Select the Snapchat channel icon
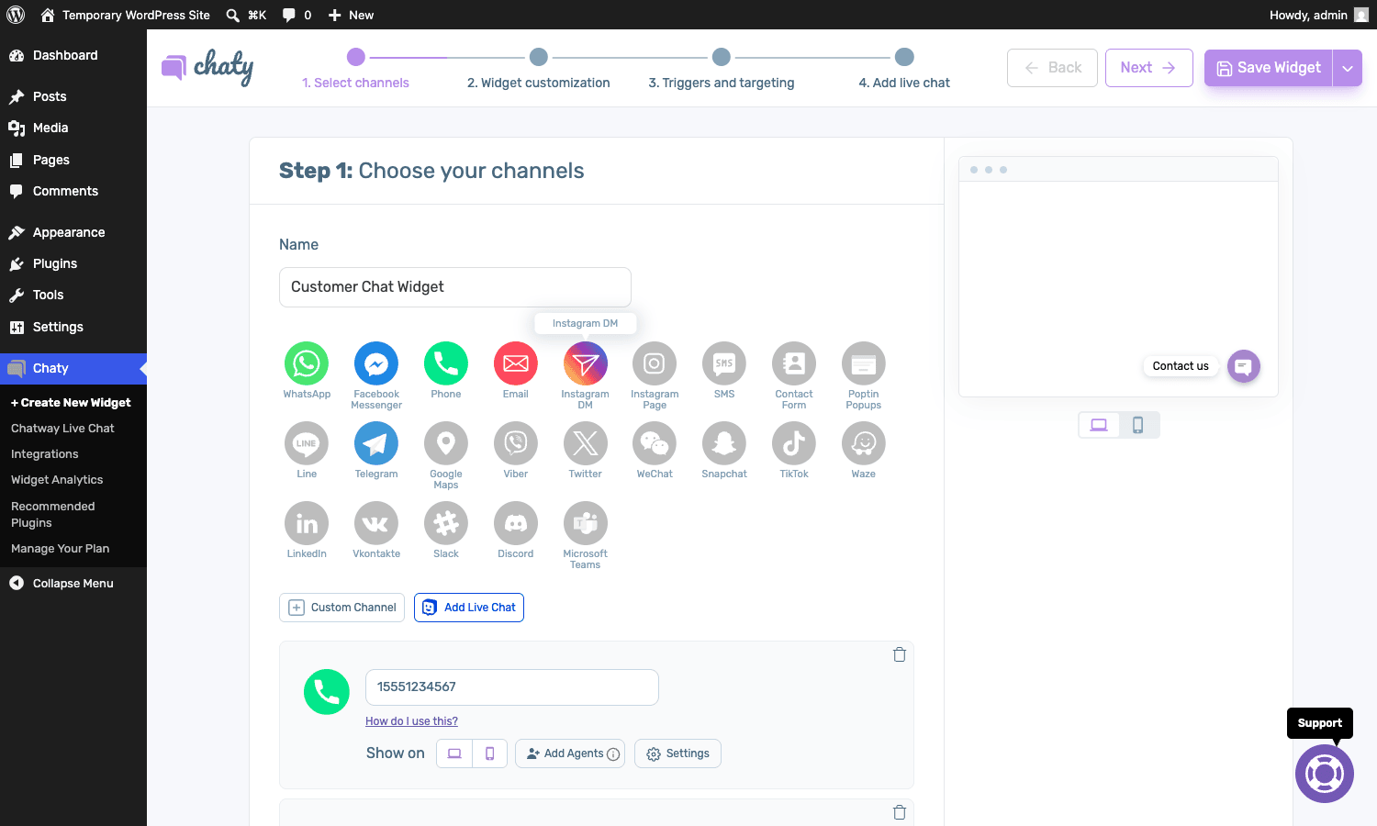 click(x=724, y=444)
